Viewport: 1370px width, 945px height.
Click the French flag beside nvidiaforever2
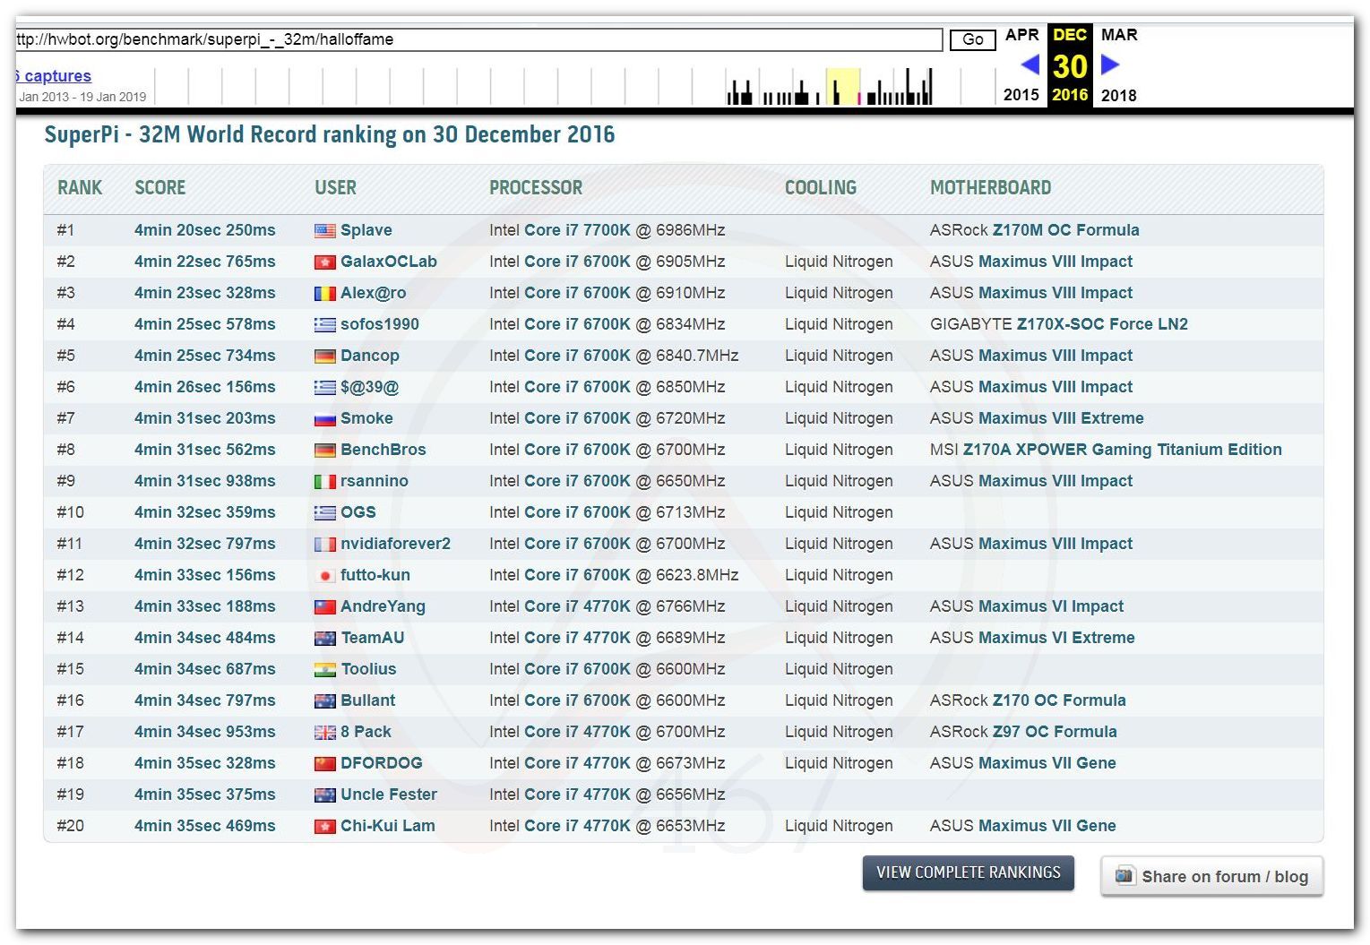click(325, 545)
